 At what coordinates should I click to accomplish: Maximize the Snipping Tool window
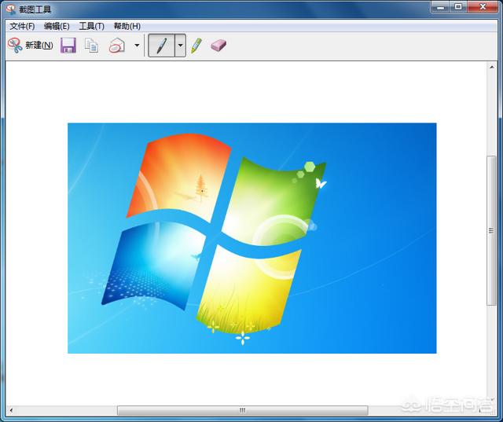coord(459,7)
